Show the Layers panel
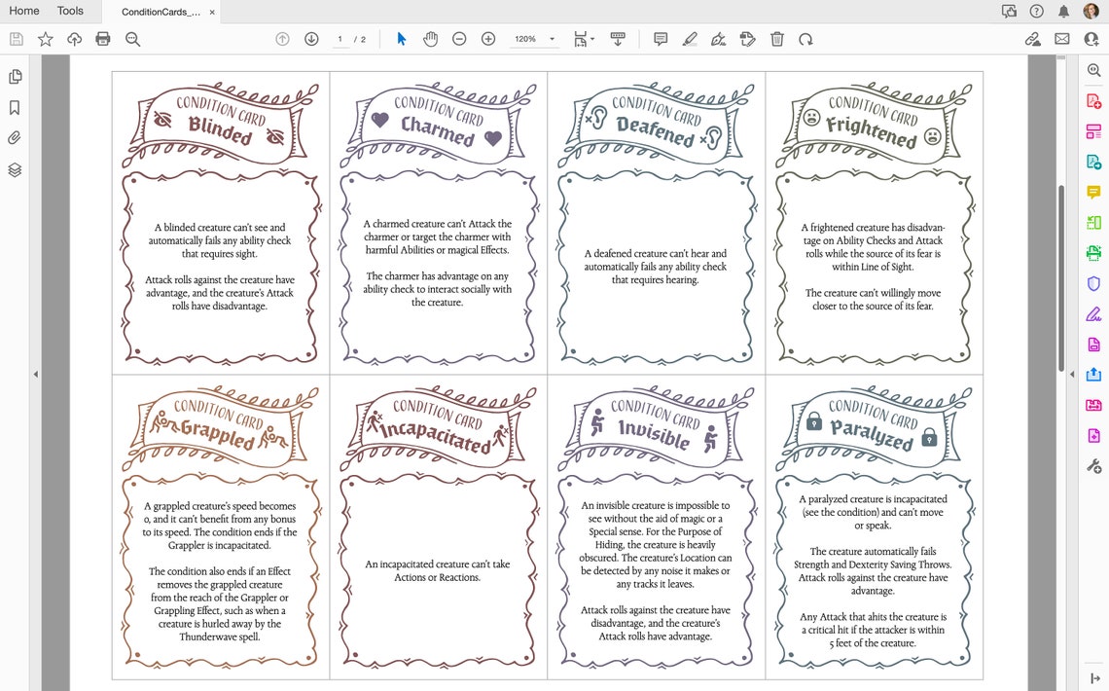The image size is (1109, 691). (x=15, y=169)
